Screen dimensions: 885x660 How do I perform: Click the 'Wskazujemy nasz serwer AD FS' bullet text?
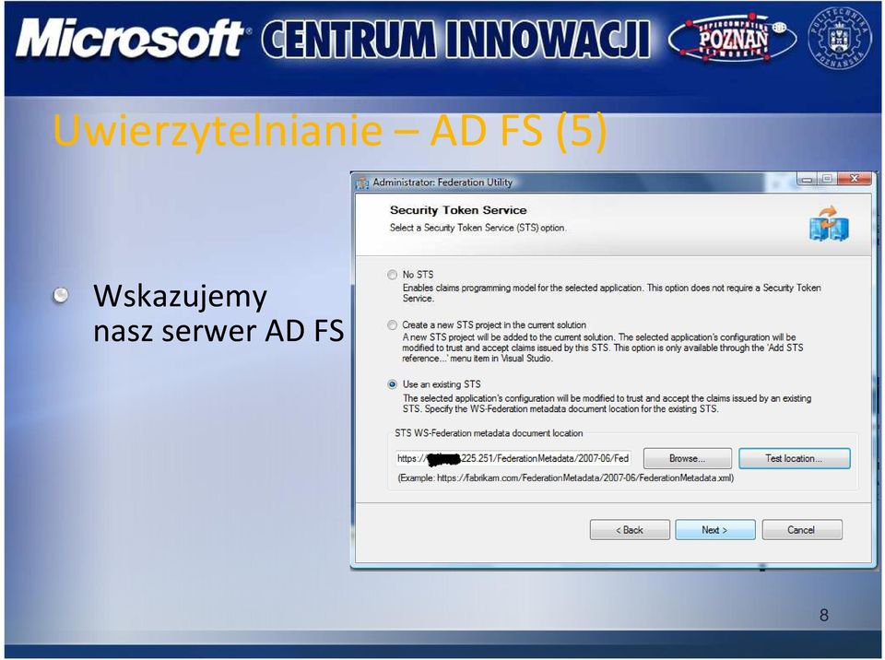click(x=218, y=312)
